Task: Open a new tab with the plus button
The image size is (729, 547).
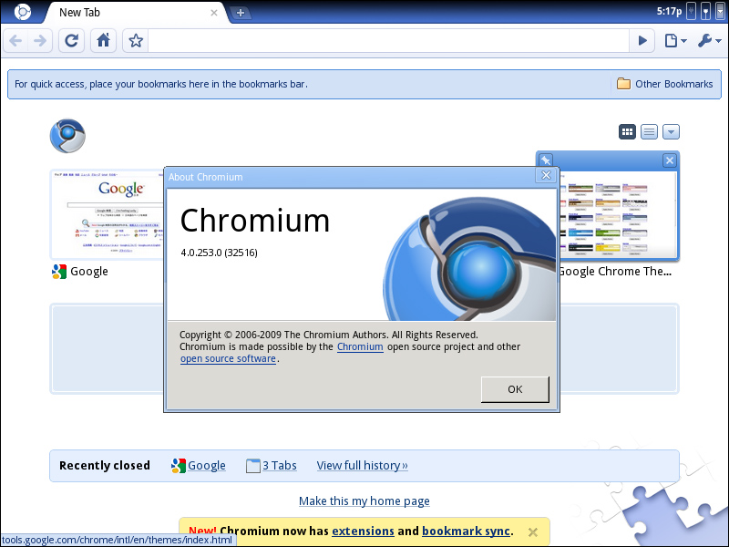Action: click(239, 15)
